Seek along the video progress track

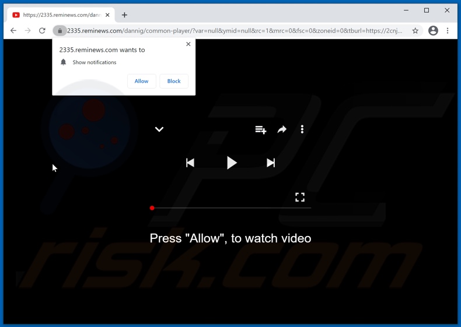(x=232, y=208)
